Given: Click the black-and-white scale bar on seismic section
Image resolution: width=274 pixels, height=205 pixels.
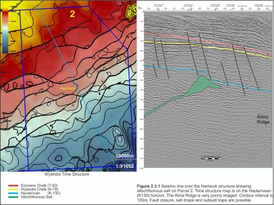Looking at the screenshot, I should click(210, 159).
